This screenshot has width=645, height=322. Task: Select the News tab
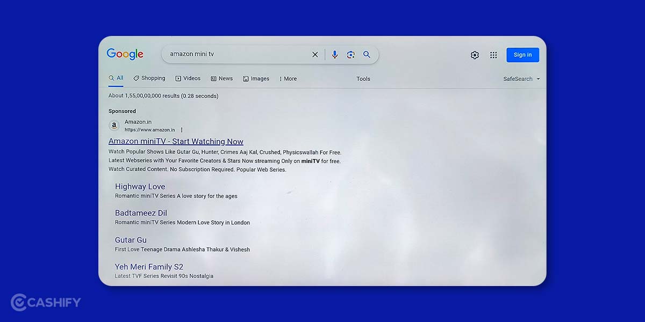coord(221,78)
